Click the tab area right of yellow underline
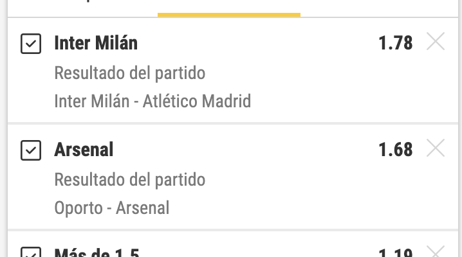 [379, 7]
